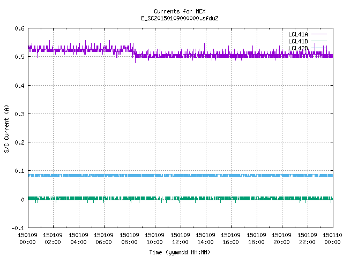Click the blue LCL42B trace near 12:00
The height and width of the screenshot is (257, 343).
click(181, 176)
